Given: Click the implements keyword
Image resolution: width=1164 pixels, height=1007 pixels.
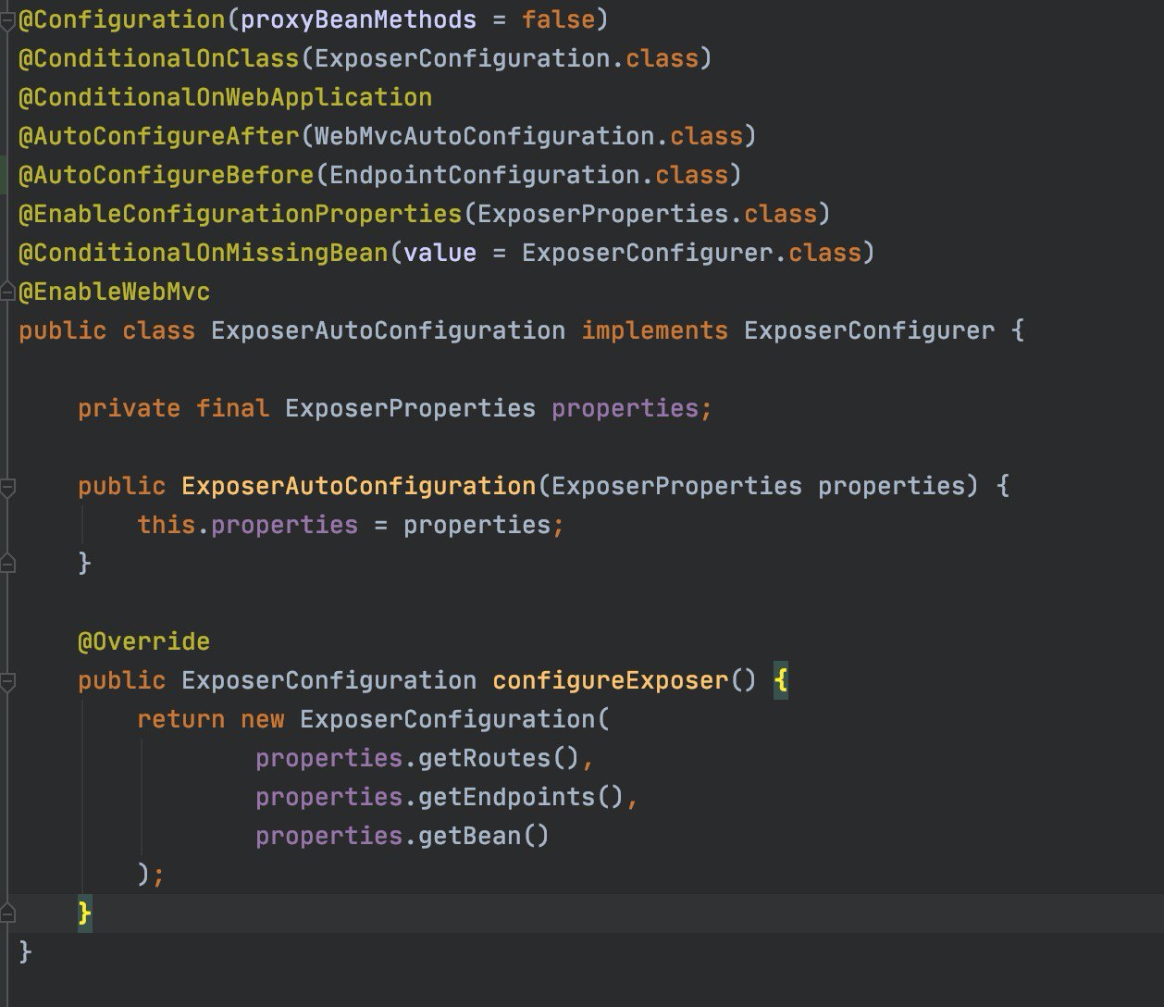Looking at the screenshot, I should pos(654,330).
